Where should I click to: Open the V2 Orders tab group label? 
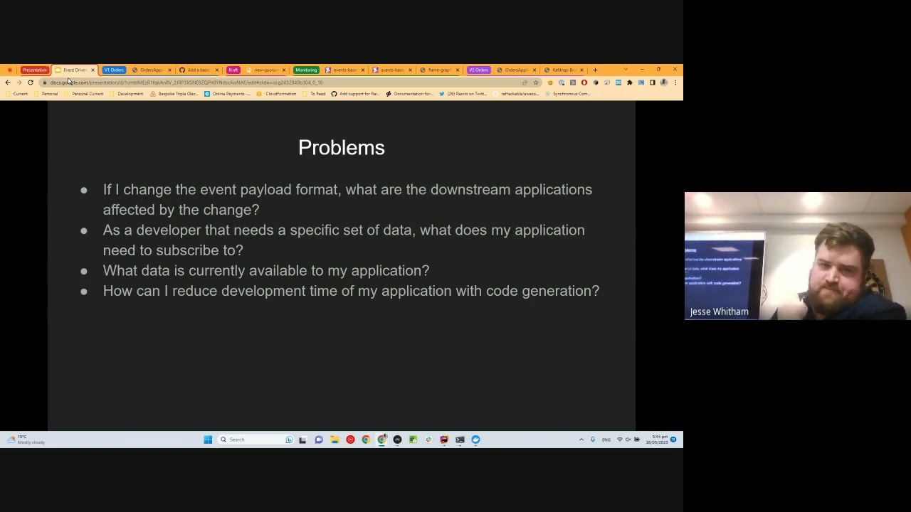click(x=478, y=70)
